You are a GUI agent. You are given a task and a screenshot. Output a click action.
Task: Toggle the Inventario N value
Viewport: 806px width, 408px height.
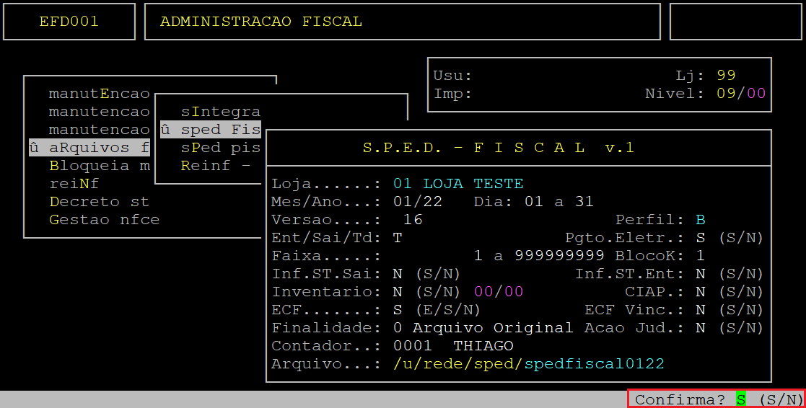click(398, 291)
